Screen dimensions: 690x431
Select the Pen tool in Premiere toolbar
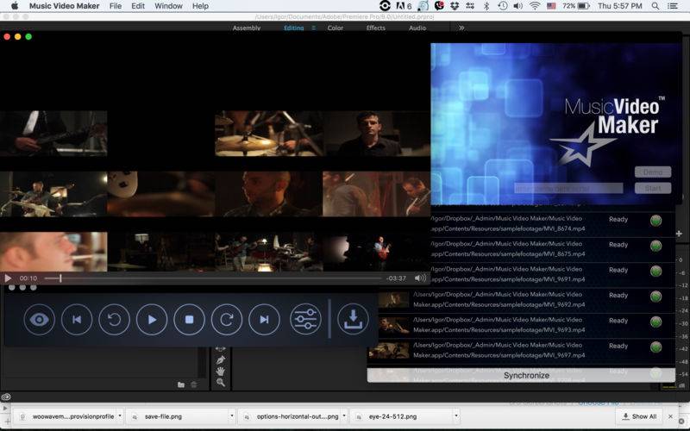[221, 360]
